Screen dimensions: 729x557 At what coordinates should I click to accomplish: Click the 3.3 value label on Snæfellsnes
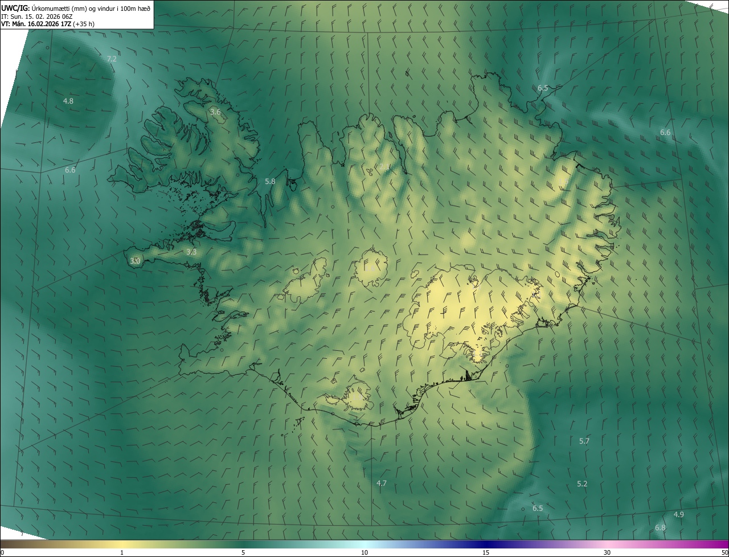pyautogui.click(x=191, y=252)
